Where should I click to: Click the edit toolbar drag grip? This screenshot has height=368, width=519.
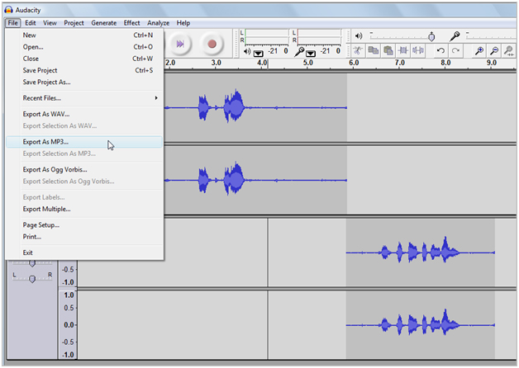[348, 51]
